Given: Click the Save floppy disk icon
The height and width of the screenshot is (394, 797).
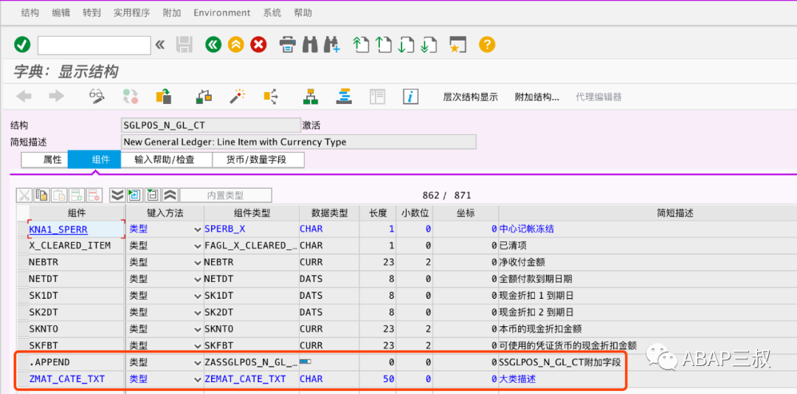Looking at the screenshot, I should (184, 45).
